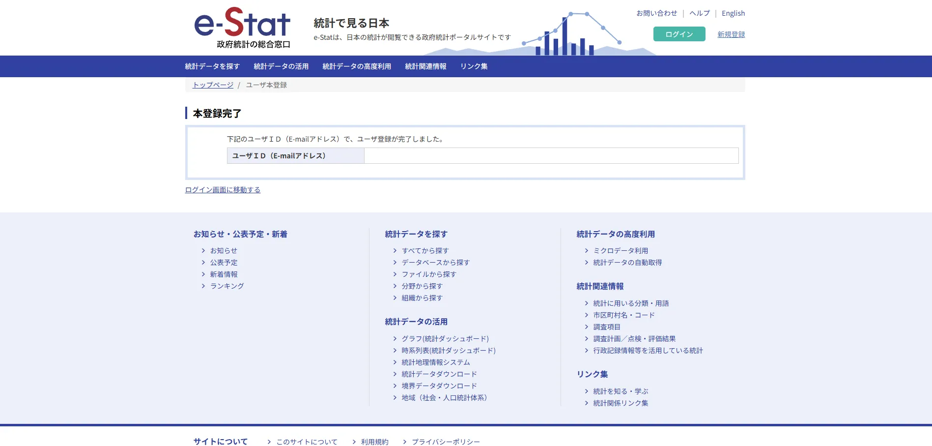Screen dimensions: 932x446
Task: Open footer 新着情報 link
Action: [224, 274]
